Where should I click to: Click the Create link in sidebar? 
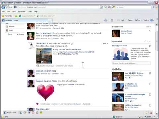tap(21, 34)
